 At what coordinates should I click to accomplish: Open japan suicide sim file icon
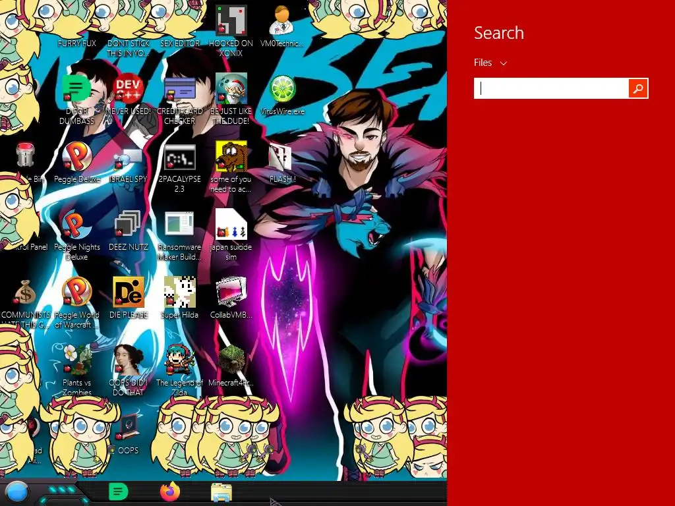tap(231, 224)
